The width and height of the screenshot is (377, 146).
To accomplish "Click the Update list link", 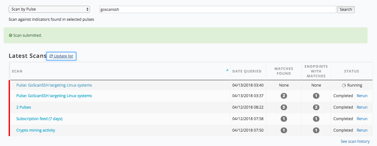I will coord(63,56).
